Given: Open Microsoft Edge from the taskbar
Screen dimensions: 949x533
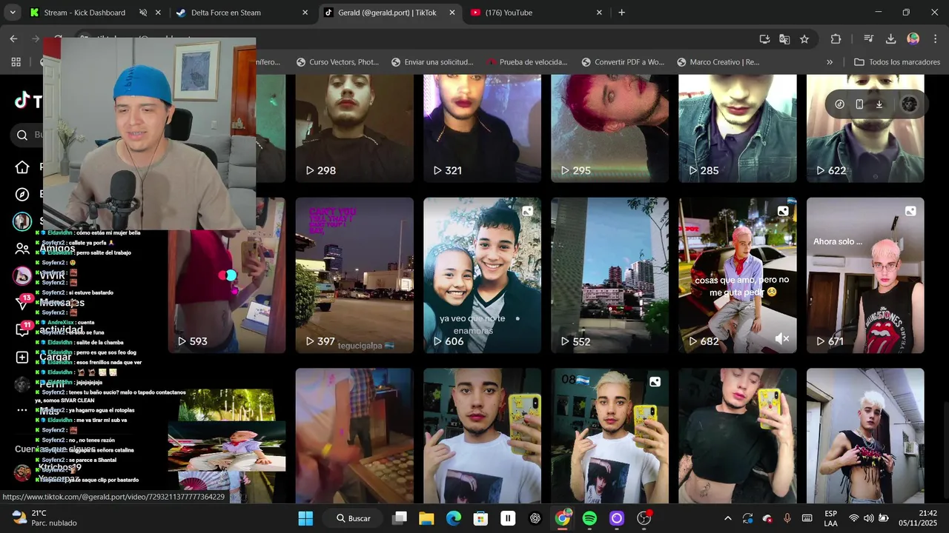Looking at the screenshot, I should coord(454,518).
